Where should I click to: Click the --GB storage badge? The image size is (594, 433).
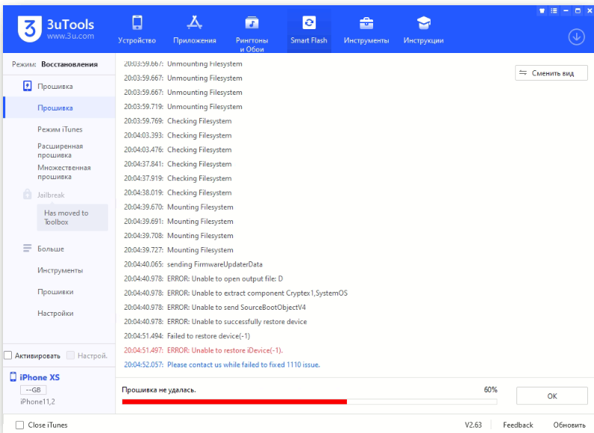(34, 390)
